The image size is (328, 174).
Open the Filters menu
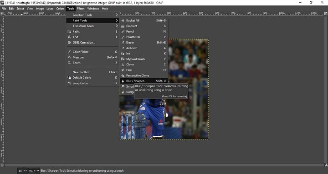(x=81, y=9)
